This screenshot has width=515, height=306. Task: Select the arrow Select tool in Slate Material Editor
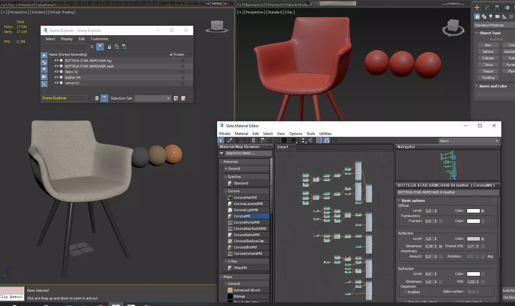tap(221, 141)
